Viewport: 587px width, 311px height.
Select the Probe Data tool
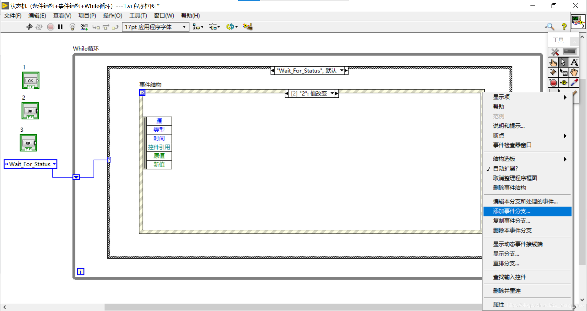(x=563, y=83)
